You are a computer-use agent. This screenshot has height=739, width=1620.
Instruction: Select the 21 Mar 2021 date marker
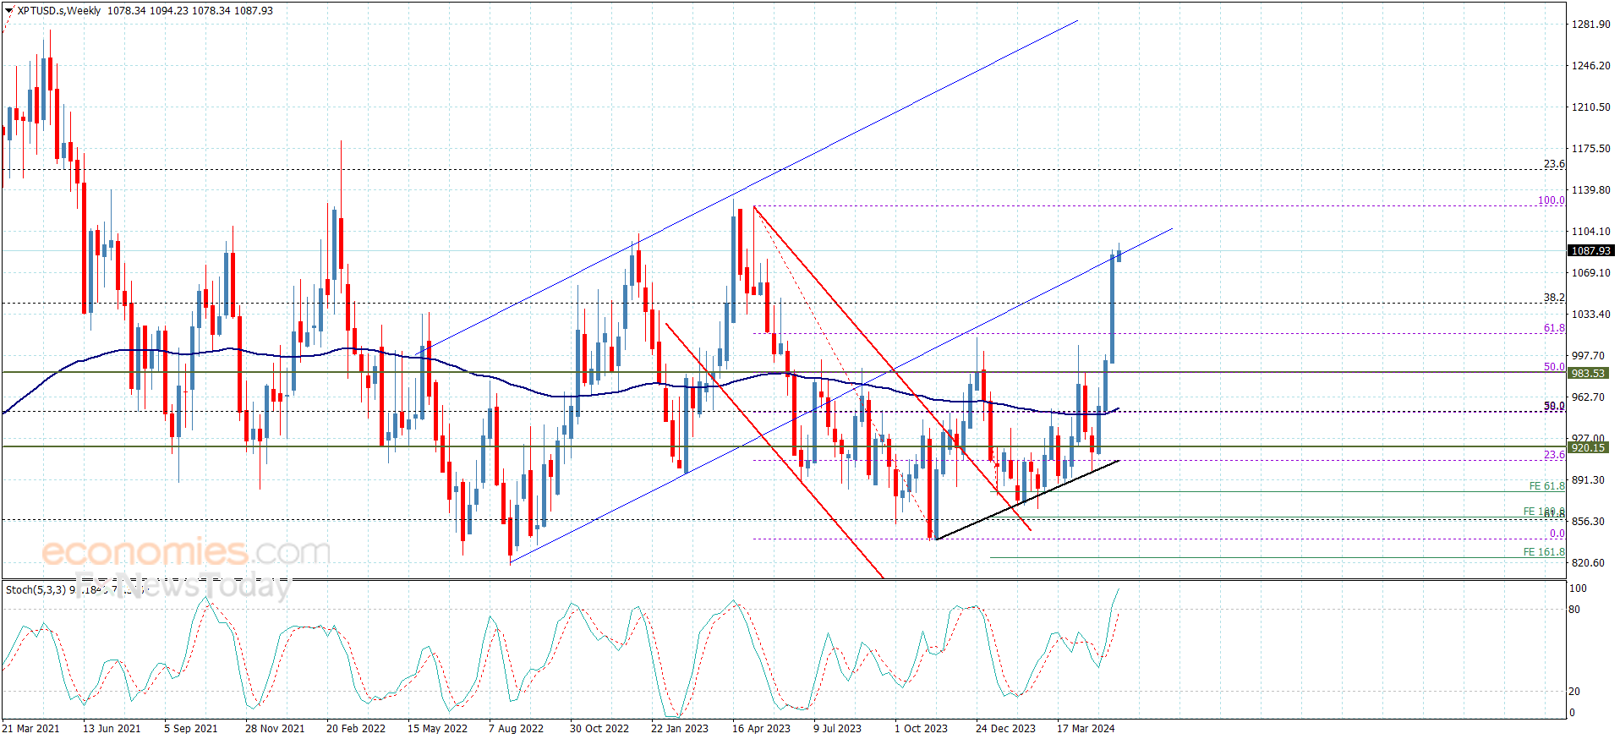pyautogui.click(x=31, y=728)
